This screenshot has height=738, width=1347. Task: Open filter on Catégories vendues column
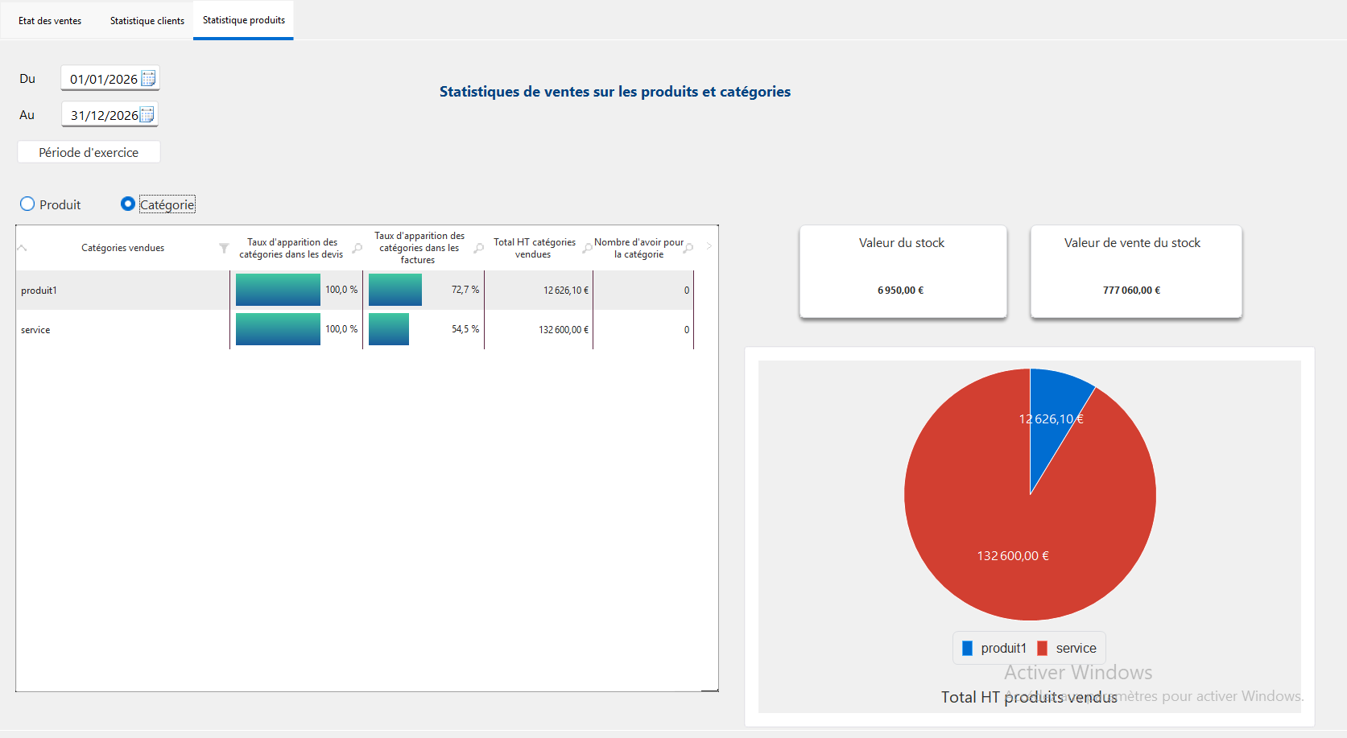tap(224, 248)
